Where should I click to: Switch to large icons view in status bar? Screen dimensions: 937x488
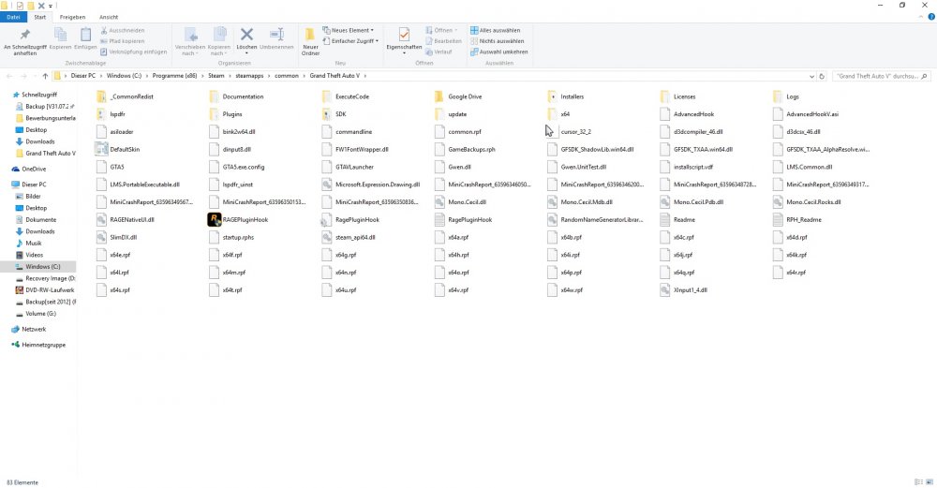tap(930, 482)
